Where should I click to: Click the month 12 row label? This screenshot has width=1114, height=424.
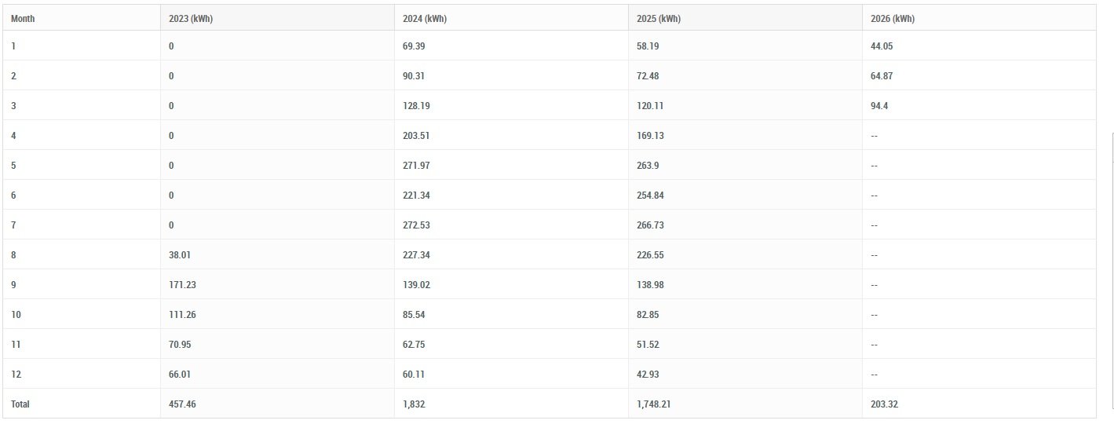16,375
